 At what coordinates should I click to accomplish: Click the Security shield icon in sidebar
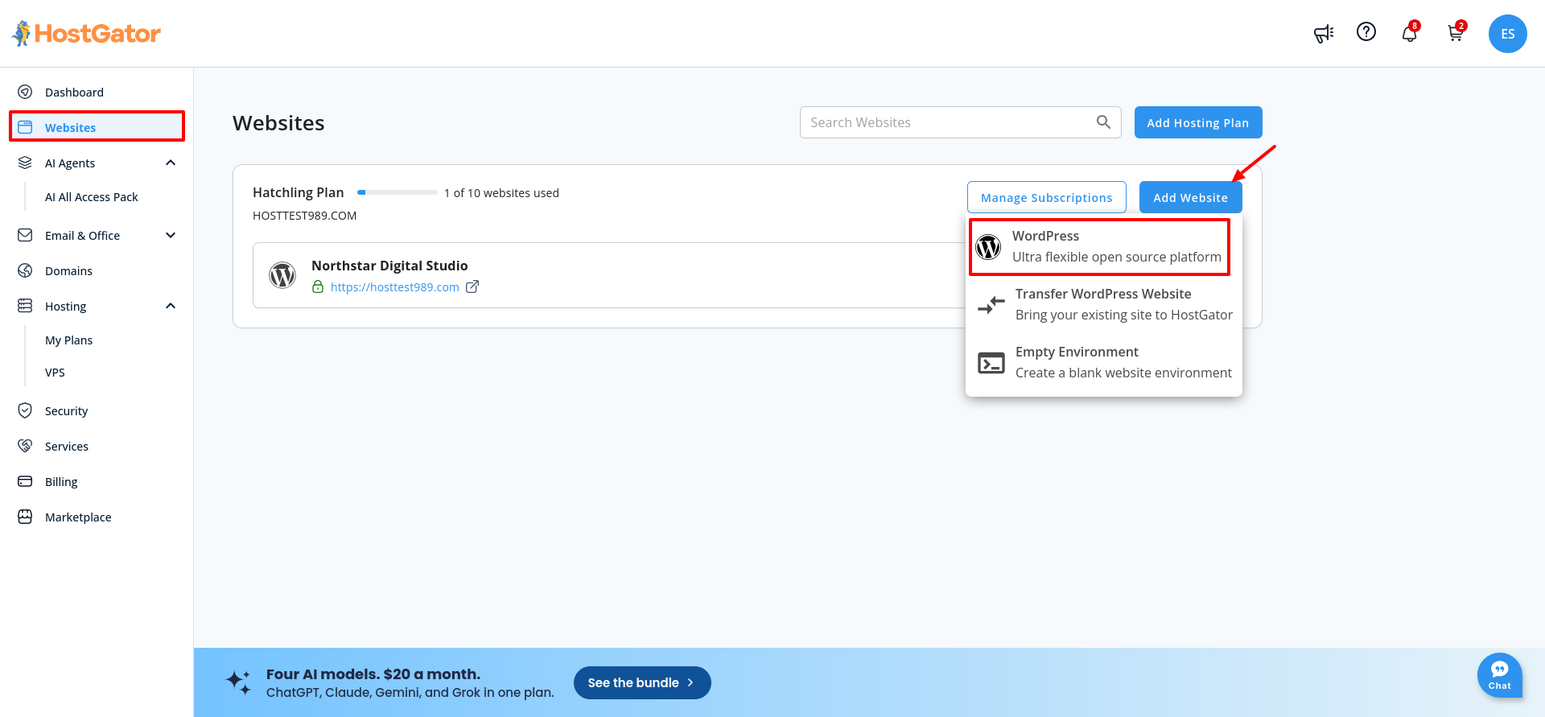pos(25,410)
